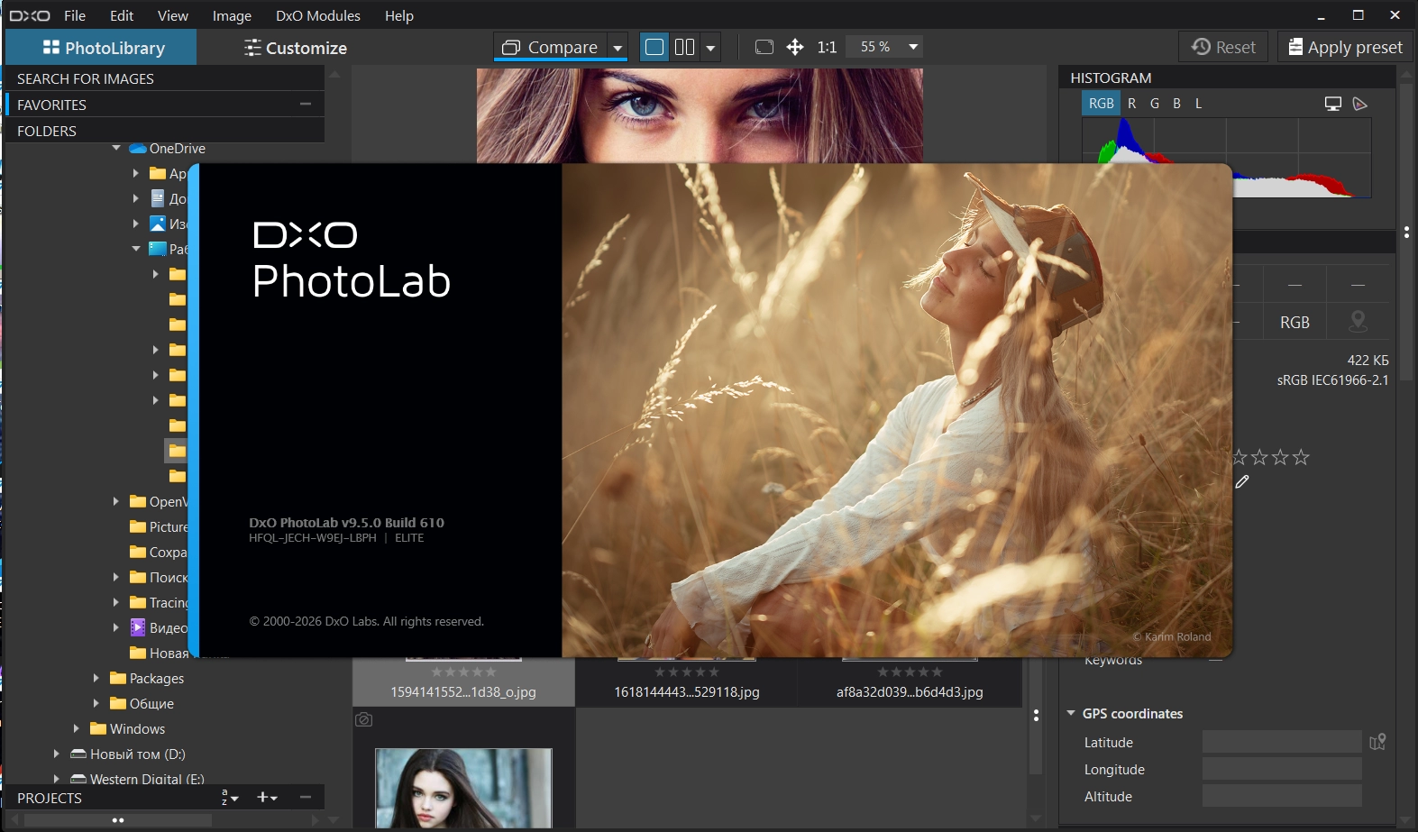
Task: Click the Видео folder icon
Action: coord(138,627)
